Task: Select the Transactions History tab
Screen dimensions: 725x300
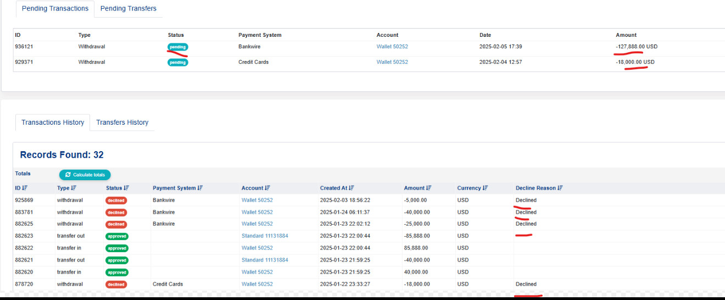Action: pyautogui.click(x=53, y=123)
